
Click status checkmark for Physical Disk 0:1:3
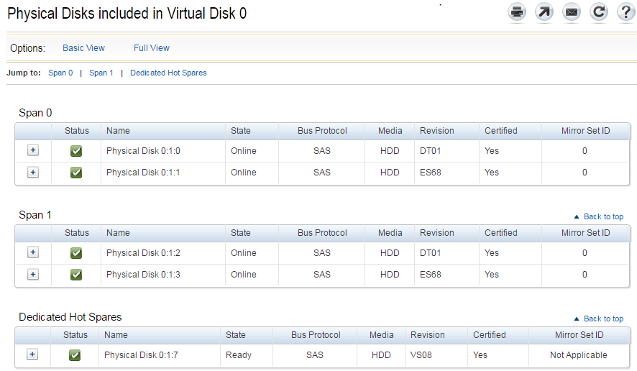pos(76,275)
